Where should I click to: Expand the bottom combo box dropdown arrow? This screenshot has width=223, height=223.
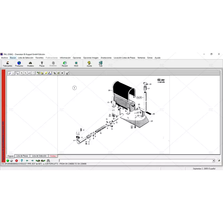tap(214, 161)
